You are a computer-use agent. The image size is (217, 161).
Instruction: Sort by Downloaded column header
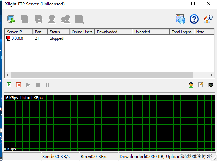tap(113, 32)
